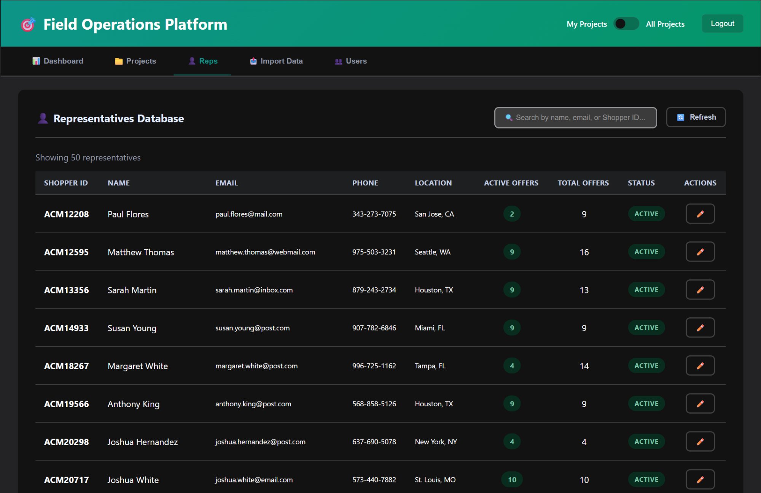Click the Showing 50 representatives text
The height and width of the screenshot is (493, 761).
point(88,158)
